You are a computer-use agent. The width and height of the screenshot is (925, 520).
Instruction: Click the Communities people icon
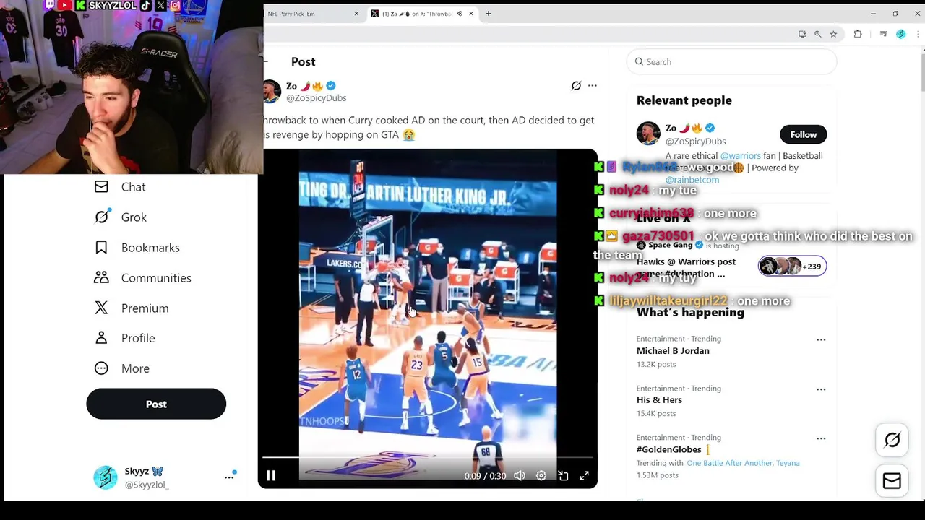point(101,278)
